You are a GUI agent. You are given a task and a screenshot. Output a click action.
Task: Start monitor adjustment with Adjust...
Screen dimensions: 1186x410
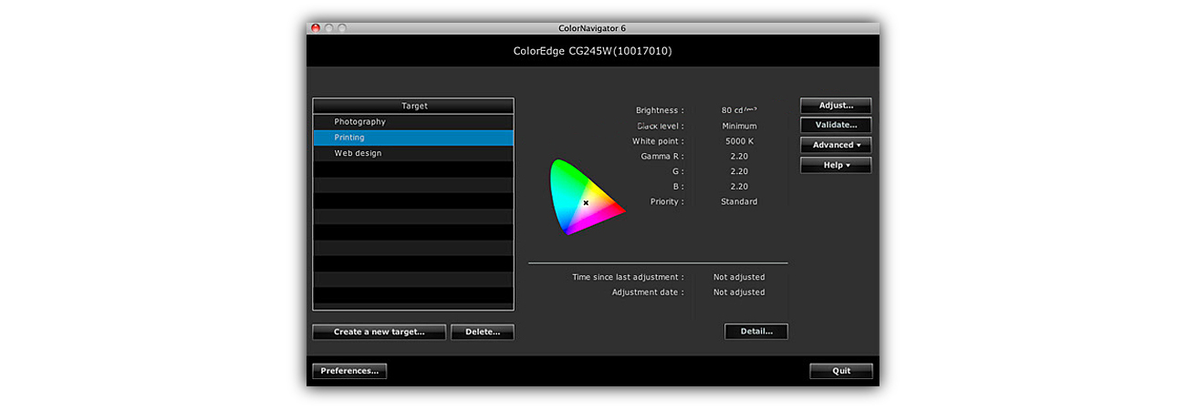point(836,106)
